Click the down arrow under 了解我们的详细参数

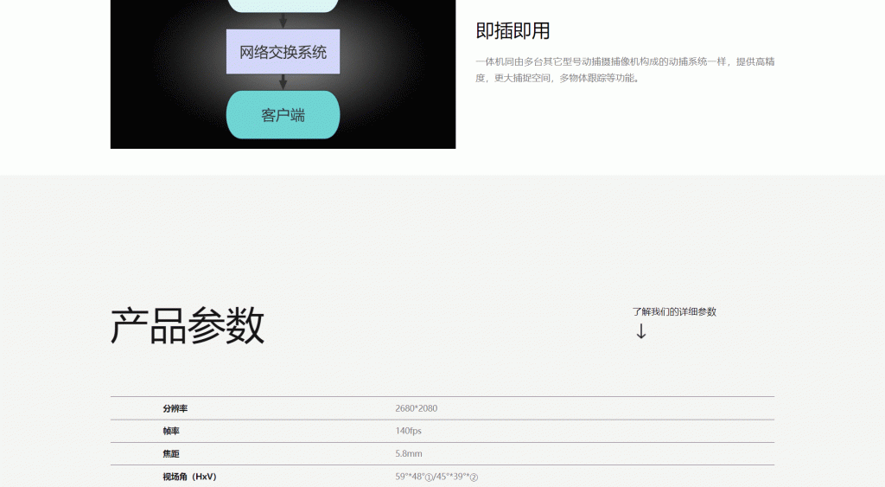640,331
